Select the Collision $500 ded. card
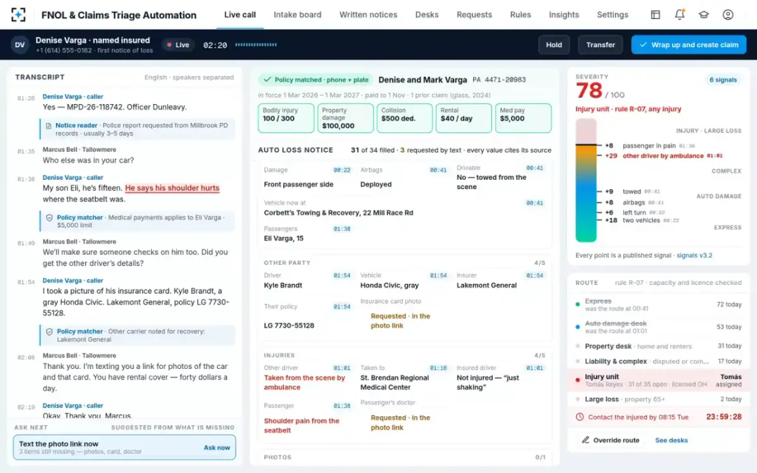Image resolution: width=757 pixels, height=473 pixels. click(x=404, y=118)
